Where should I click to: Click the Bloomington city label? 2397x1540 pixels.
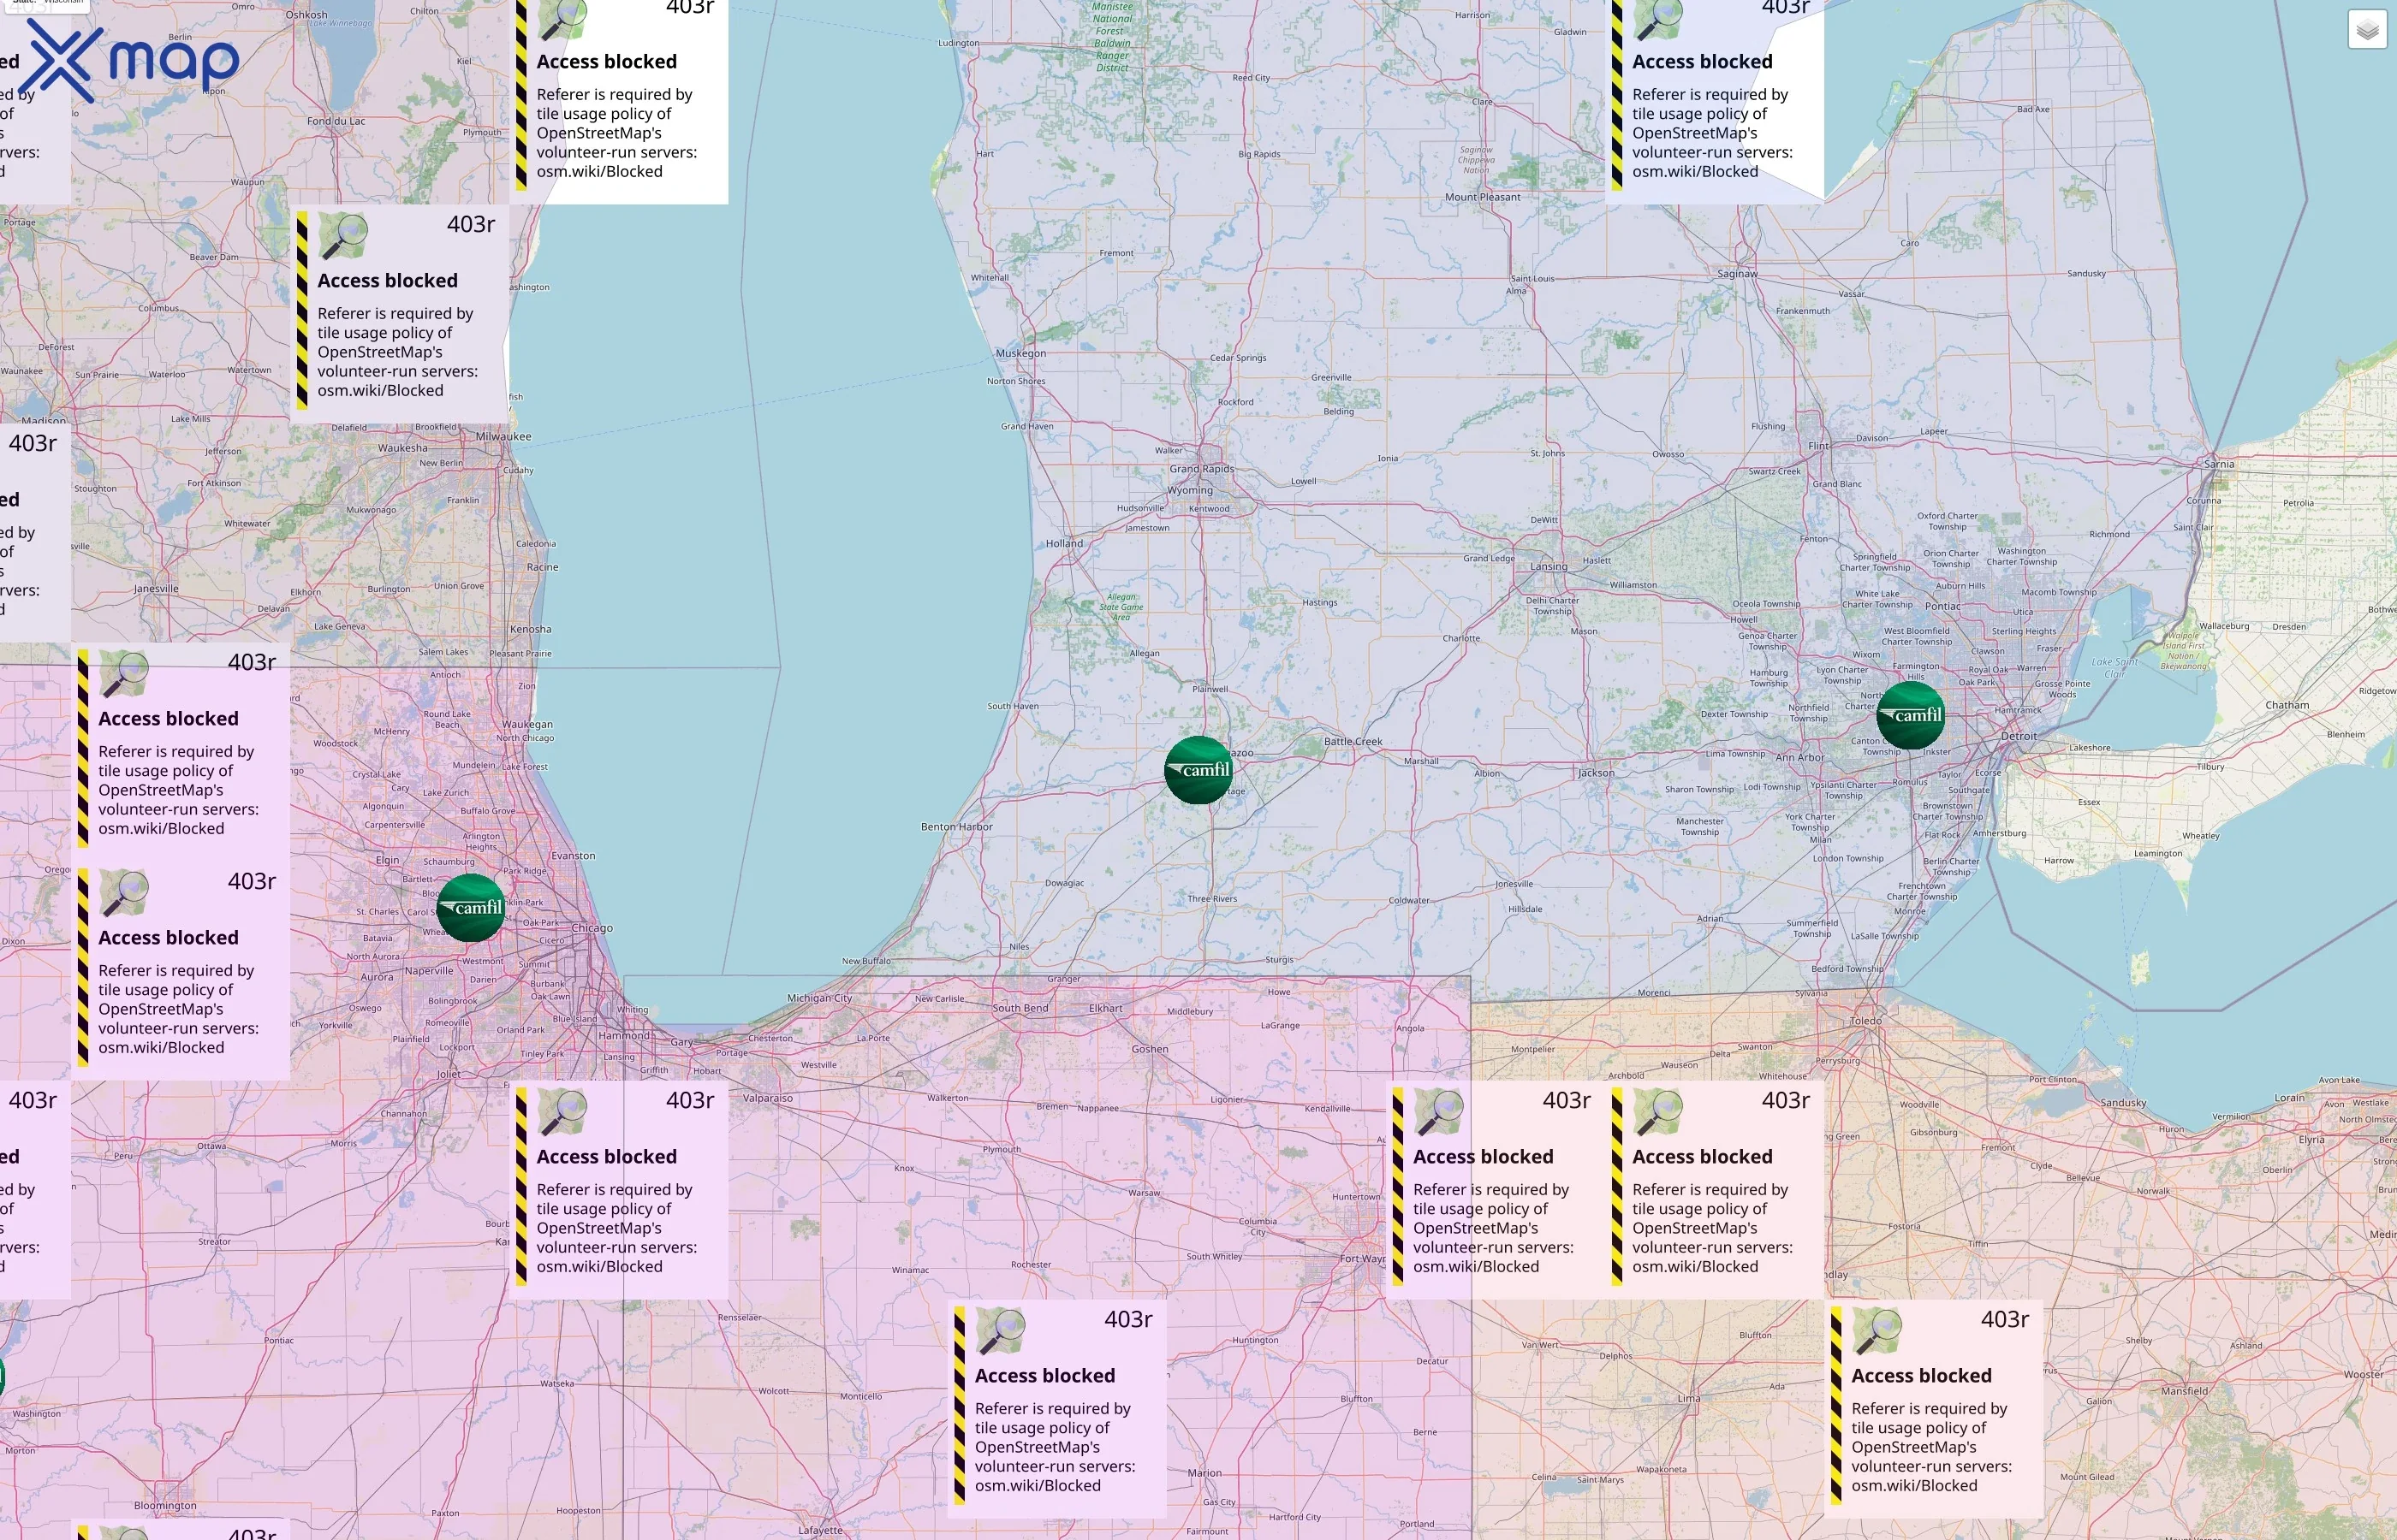point(165,1506)
